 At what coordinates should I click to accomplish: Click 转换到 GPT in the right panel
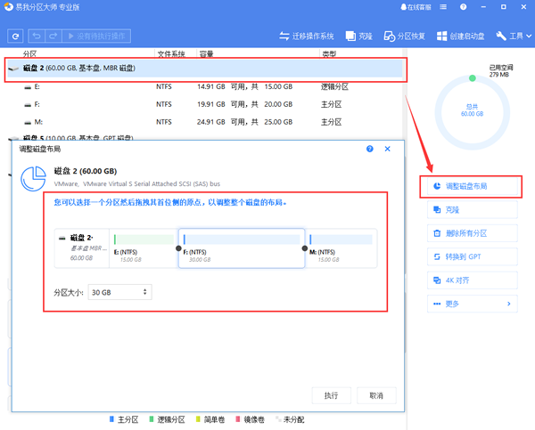(x=471, y=257)
